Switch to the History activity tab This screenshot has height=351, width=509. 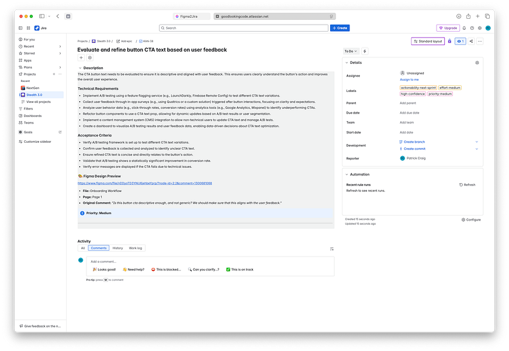[118, 247]
